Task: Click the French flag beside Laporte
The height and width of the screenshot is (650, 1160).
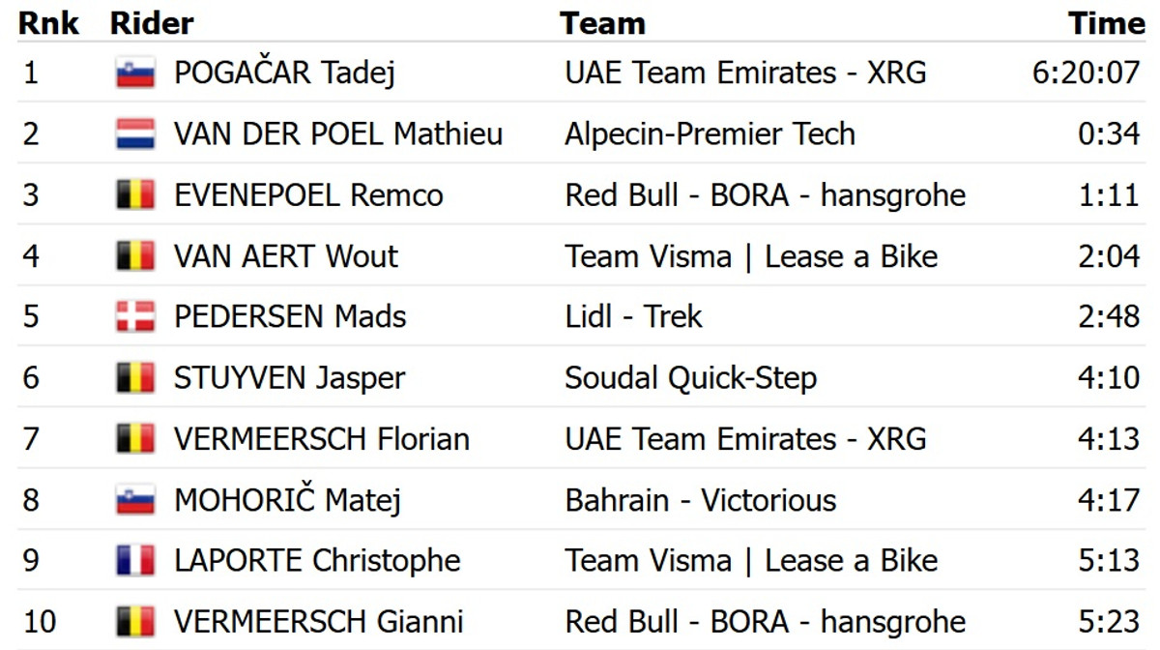Action: coord(135,561)
